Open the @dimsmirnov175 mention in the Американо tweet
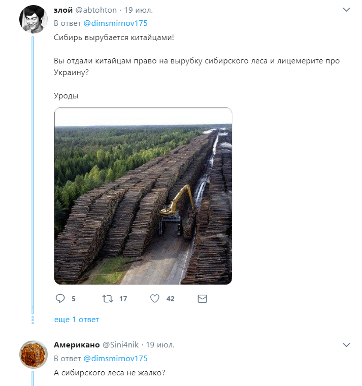362x386 pixels. click(x=116, y=359)
